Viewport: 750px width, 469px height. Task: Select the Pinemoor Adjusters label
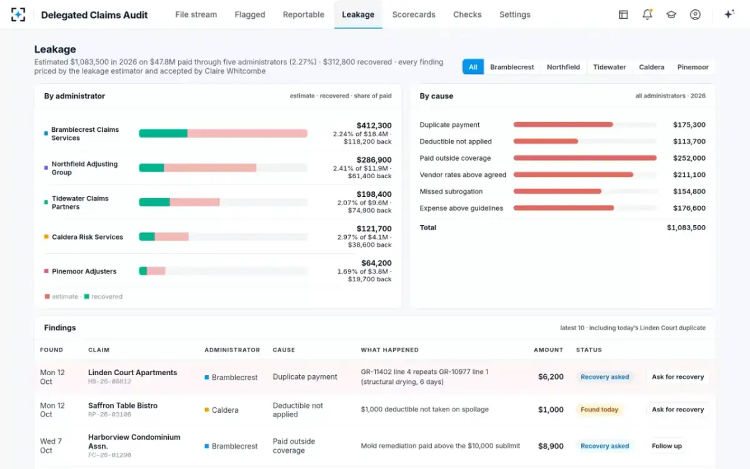(x=84, y=271)
